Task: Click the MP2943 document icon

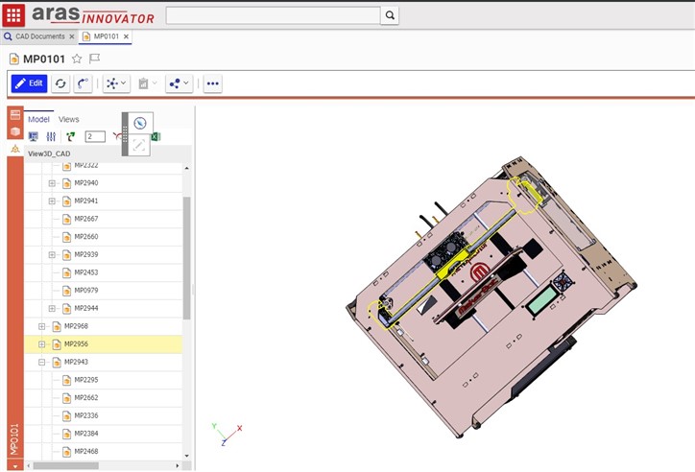Action: (57, 363)
